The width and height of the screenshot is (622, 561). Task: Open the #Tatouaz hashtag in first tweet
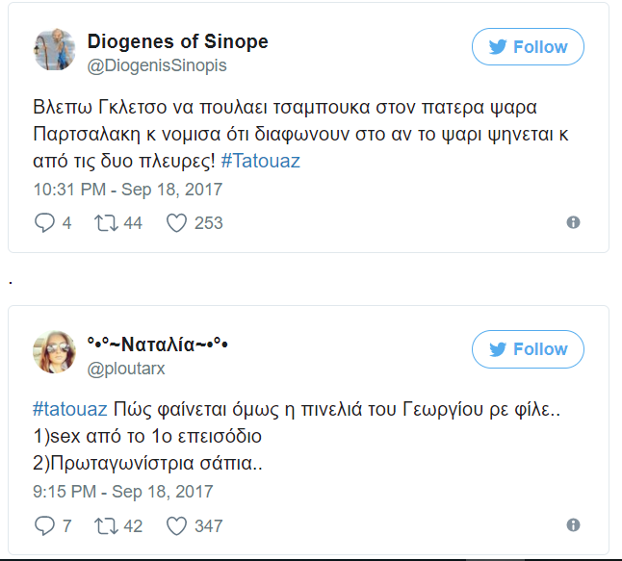point(260,161)
